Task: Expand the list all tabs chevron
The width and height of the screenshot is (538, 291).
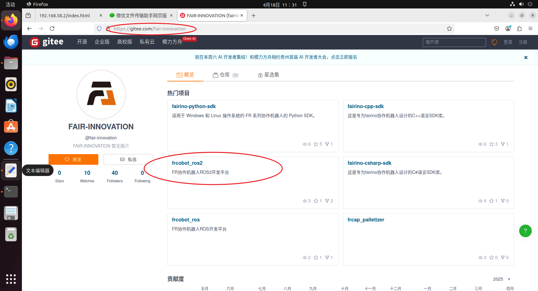Action: (487, 15)
